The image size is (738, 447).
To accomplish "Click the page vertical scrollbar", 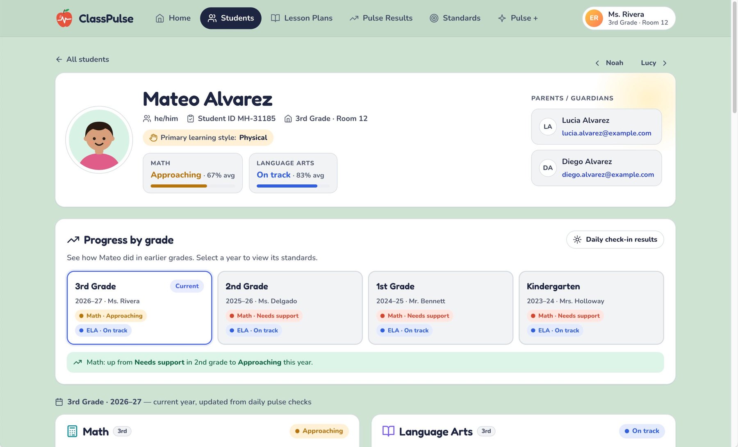I will pyautogui.click(x=734, y=57).
